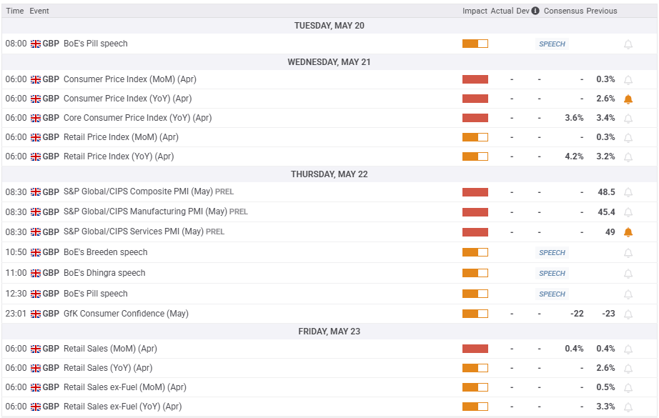The width and height of the screenshot is (659, 418).
Task: Toggle alert bell for Services PMI
Action: (x=628, y=232)
